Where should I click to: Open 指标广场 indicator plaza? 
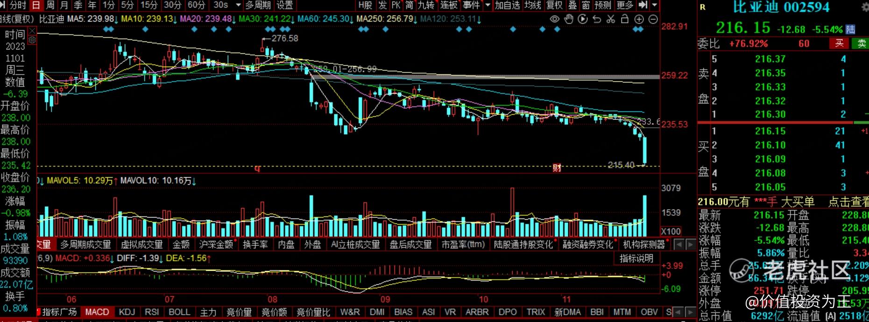[x=59, y=312]
